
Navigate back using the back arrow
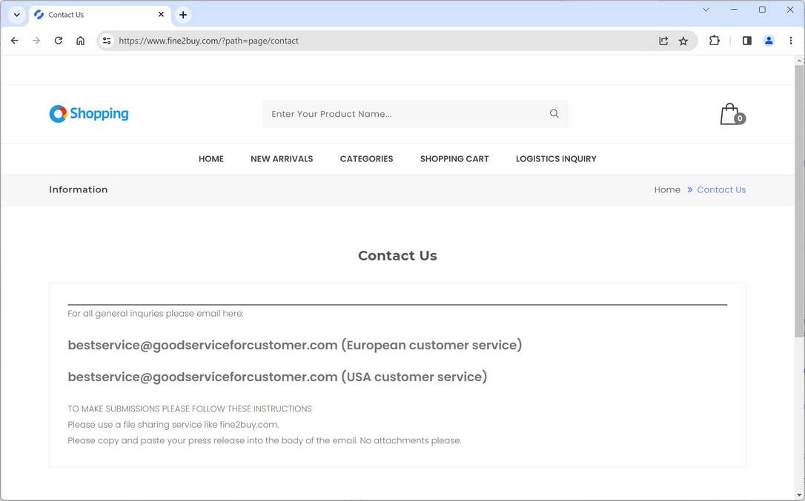(x=14, y=41)
